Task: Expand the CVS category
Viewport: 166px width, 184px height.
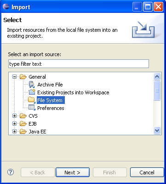Action: [14, 116]
